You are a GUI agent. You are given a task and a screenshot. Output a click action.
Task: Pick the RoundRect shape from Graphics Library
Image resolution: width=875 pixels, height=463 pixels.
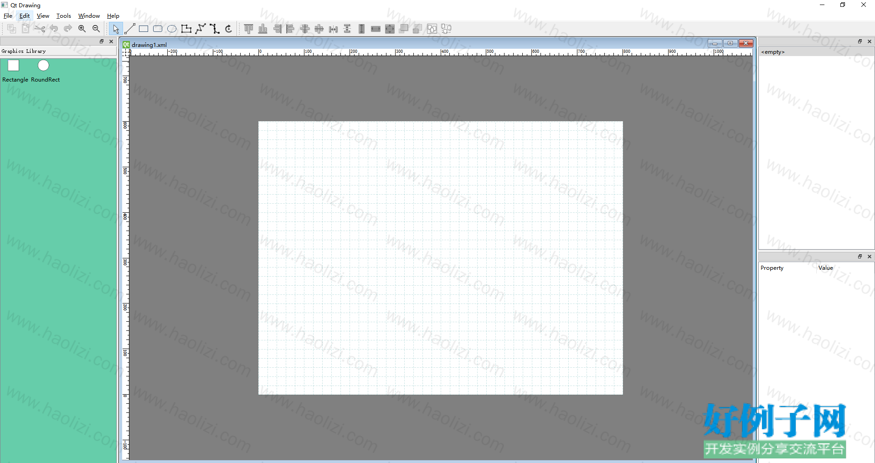pyautogui.click(x=45, y=72)
